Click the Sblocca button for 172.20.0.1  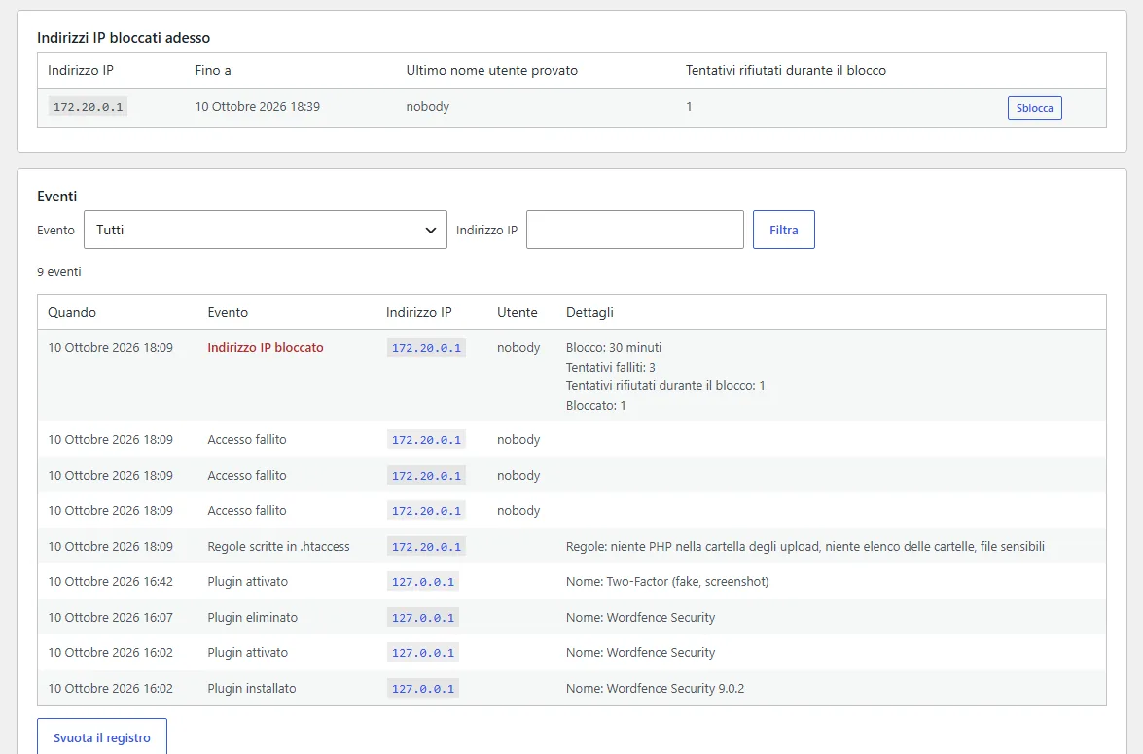1034,108
